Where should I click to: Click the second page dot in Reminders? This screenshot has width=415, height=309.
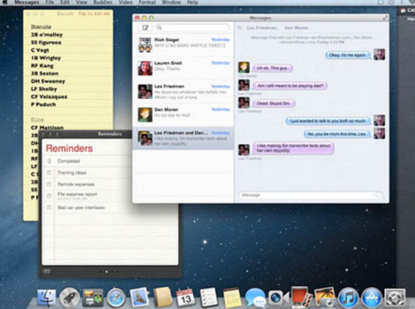coord(106,271)
